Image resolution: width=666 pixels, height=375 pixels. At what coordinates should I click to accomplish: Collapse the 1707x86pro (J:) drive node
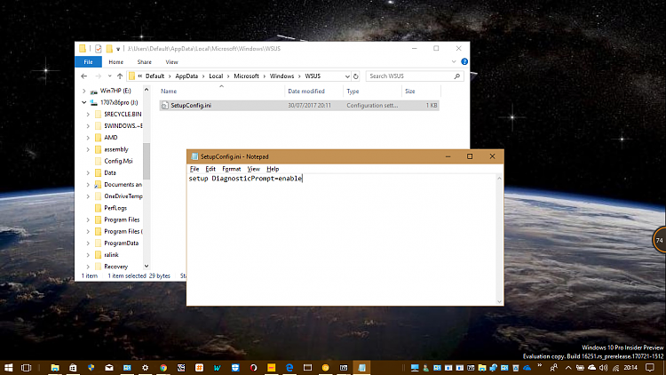[84, 102]
